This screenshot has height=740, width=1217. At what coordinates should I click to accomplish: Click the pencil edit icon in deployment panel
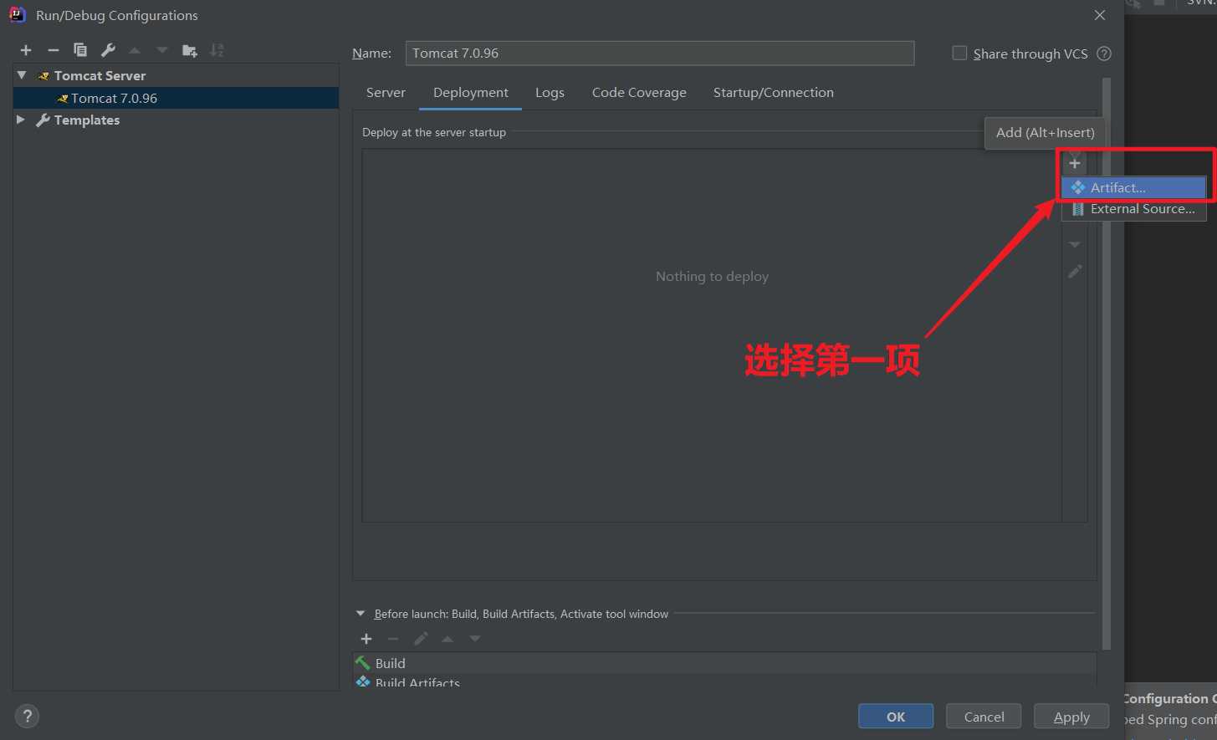1075,272
